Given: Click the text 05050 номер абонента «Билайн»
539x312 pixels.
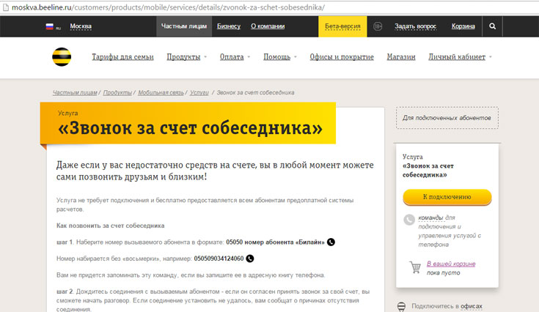Looking at the screenshot, I should (275, 242).
